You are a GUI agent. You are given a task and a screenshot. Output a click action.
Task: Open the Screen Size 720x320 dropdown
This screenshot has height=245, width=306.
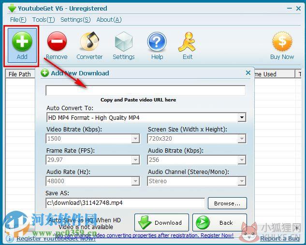(x=242, y=139)
